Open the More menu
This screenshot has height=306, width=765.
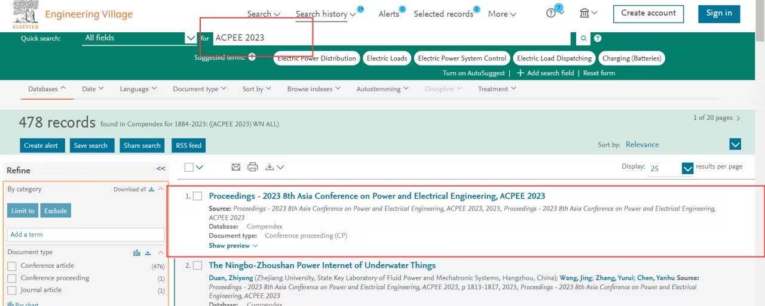click(x=502, y=14)
